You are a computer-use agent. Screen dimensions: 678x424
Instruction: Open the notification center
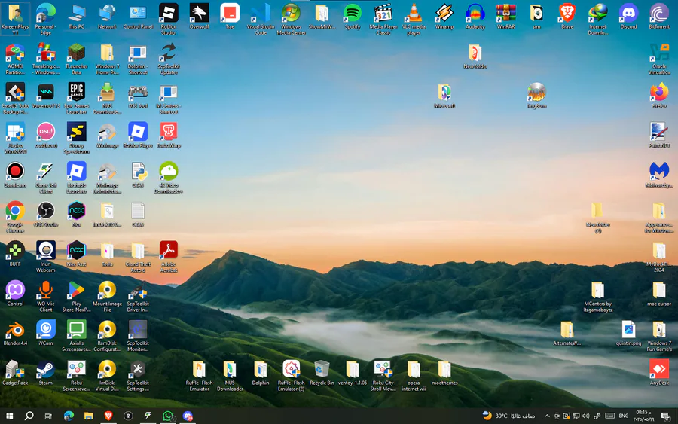tap(665, 416)
